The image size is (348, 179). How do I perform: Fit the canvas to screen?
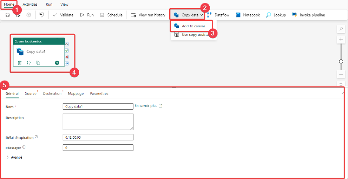[341, 84]
